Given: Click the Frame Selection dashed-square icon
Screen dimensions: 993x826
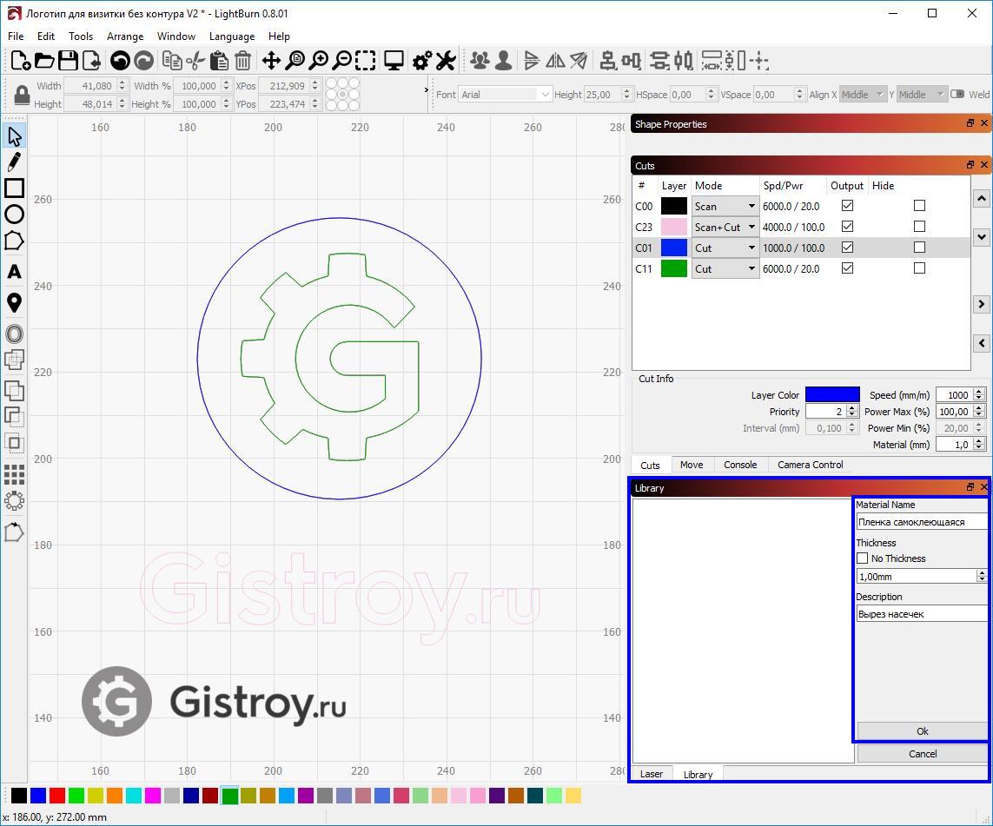Looking at the screenshot, I should point(366,61).
